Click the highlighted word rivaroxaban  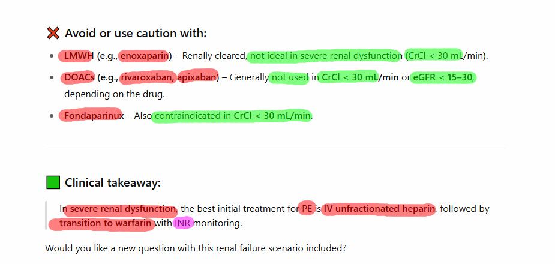147,77
